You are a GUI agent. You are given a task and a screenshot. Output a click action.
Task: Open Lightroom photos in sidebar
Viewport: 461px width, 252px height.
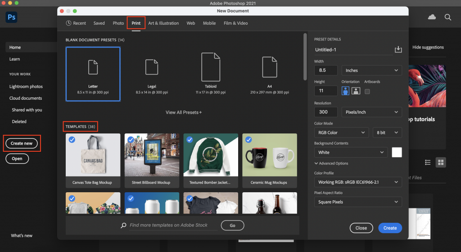pos(26,87)
